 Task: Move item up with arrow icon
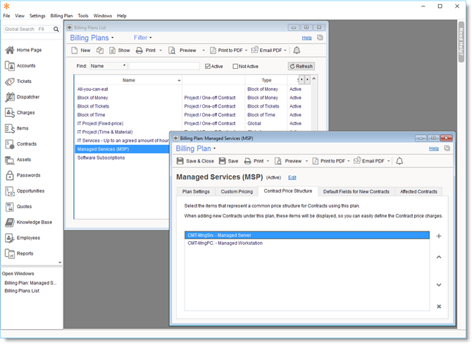(x=439, y=257)
